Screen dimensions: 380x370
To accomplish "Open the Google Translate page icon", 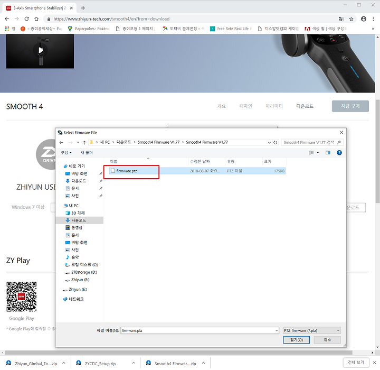I will click(341, 19).
